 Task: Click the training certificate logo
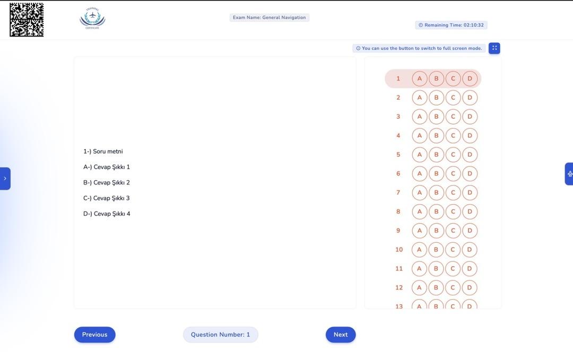pyautogui.click(x=92, y=19)
